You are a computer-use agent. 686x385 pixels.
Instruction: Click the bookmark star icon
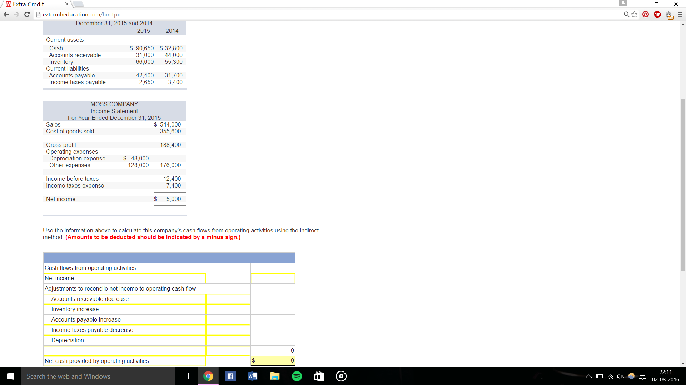(635, 14)
